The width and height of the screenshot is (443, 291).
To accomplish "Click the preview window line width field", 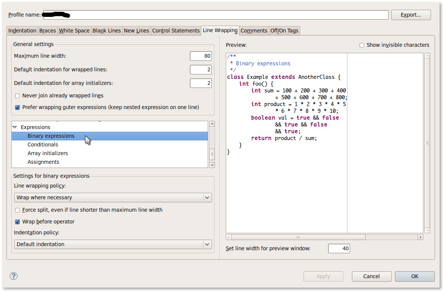I will [x=339, y=248].
